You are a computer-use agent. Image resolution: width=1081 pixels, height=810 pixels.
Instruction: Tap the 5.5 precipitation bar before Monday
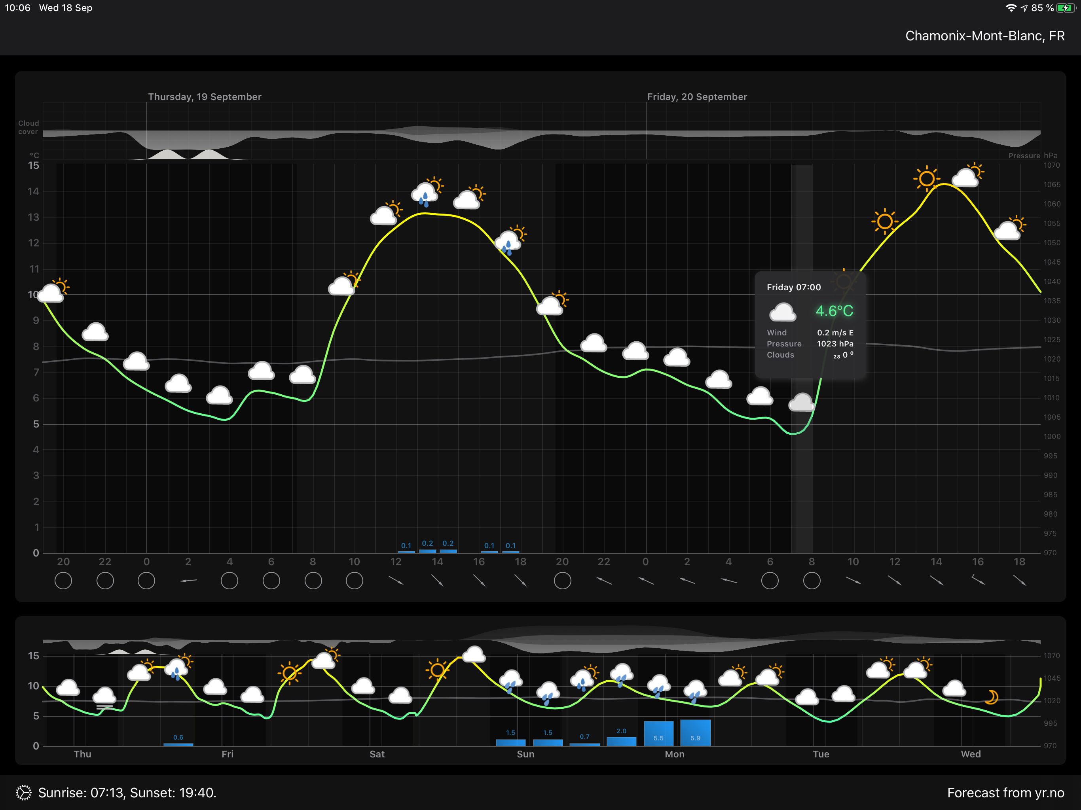658,734
